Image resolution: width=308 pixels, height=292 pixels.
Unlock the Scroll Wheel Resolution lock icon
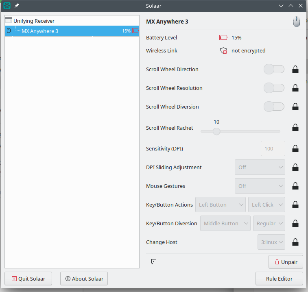[295, 88]
